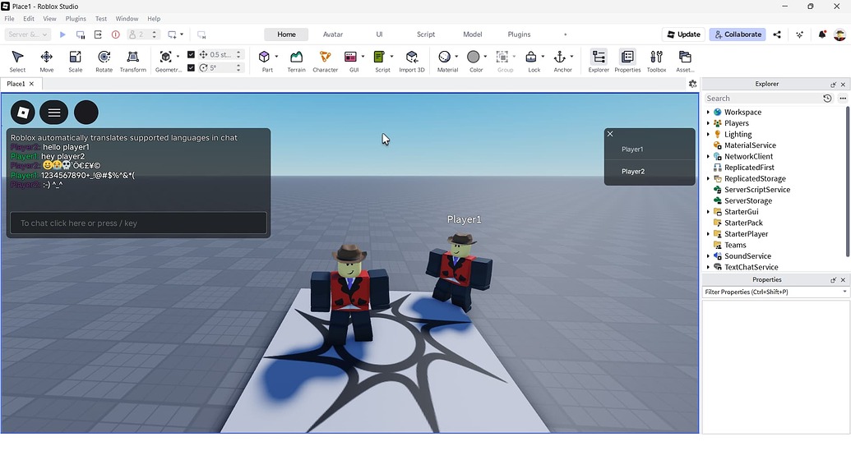
Task: Open the viewport settings gear icon
Action: (x=692, y=84)
